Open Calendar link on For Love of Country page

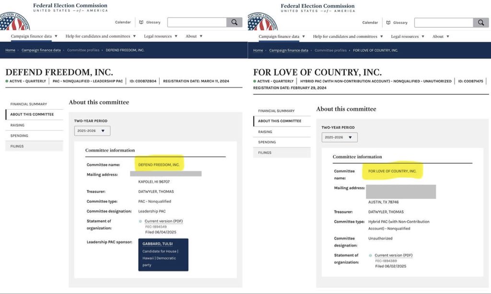click(370, 23)
